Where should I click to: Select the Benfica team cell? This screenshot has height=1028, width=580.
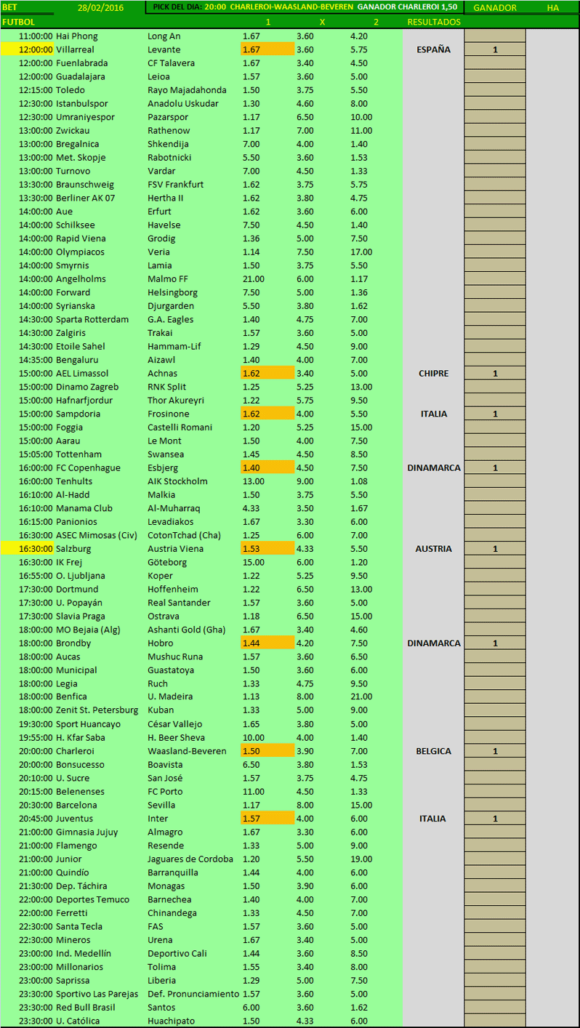(x=71, y=696)
